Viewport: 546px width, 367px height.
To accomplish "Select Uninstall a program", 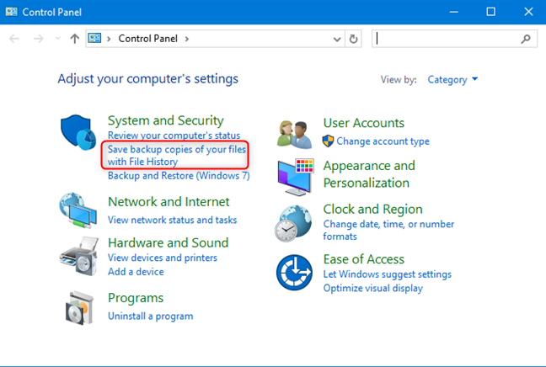I will click(x=151, y=316).
